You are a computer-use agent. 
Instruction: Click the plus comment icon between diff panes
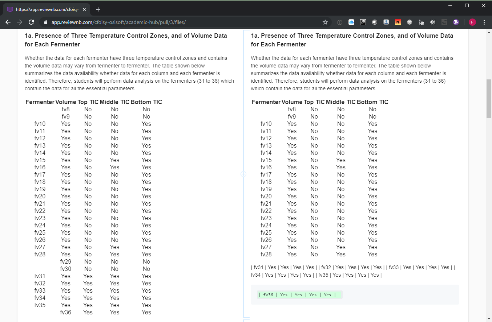click(243, 174)
